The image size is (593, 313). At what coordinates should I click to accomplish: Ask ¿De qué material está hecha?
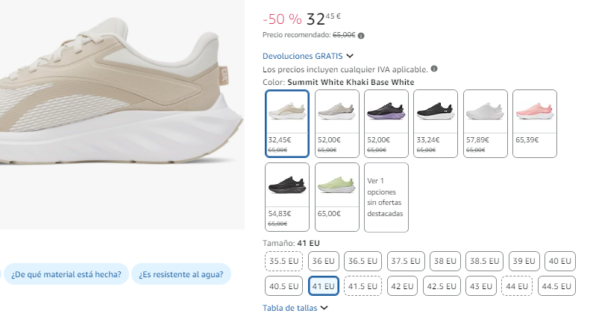click(66, 274)
